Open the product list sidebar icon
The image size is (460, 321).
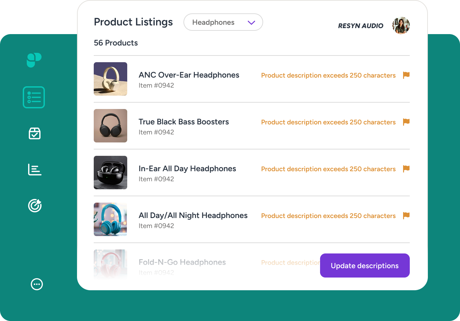[34, 97]
